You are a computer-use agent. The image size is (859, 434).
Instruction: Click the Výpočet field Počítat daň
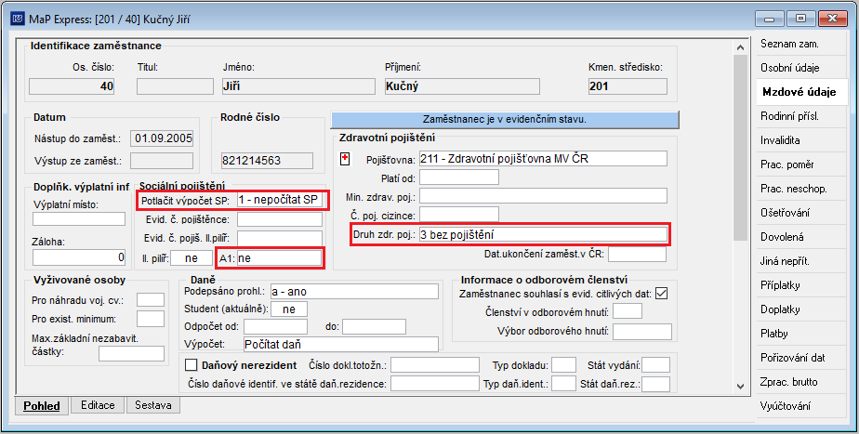pyautogui.click(x=341, y=344)
